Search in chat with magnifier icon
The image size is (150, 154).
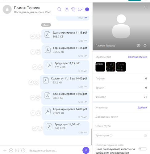[59, 9]
